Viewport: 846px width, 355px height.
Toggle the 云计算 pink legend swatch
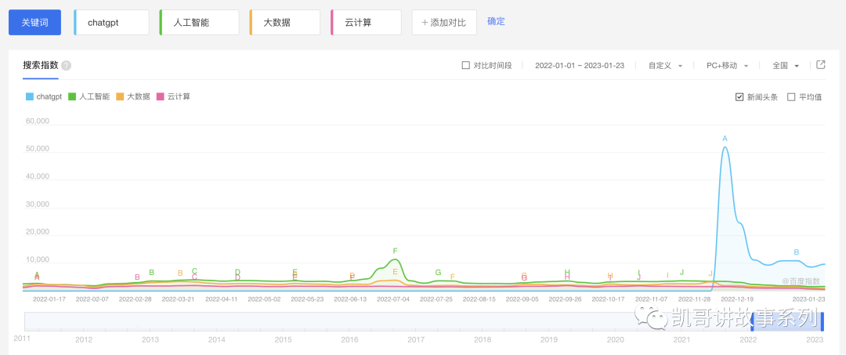pos(161,96)
